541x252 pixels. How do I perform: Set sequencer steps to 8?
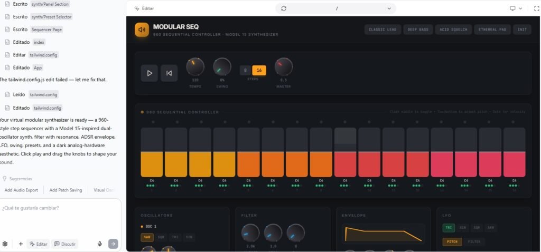245,70
